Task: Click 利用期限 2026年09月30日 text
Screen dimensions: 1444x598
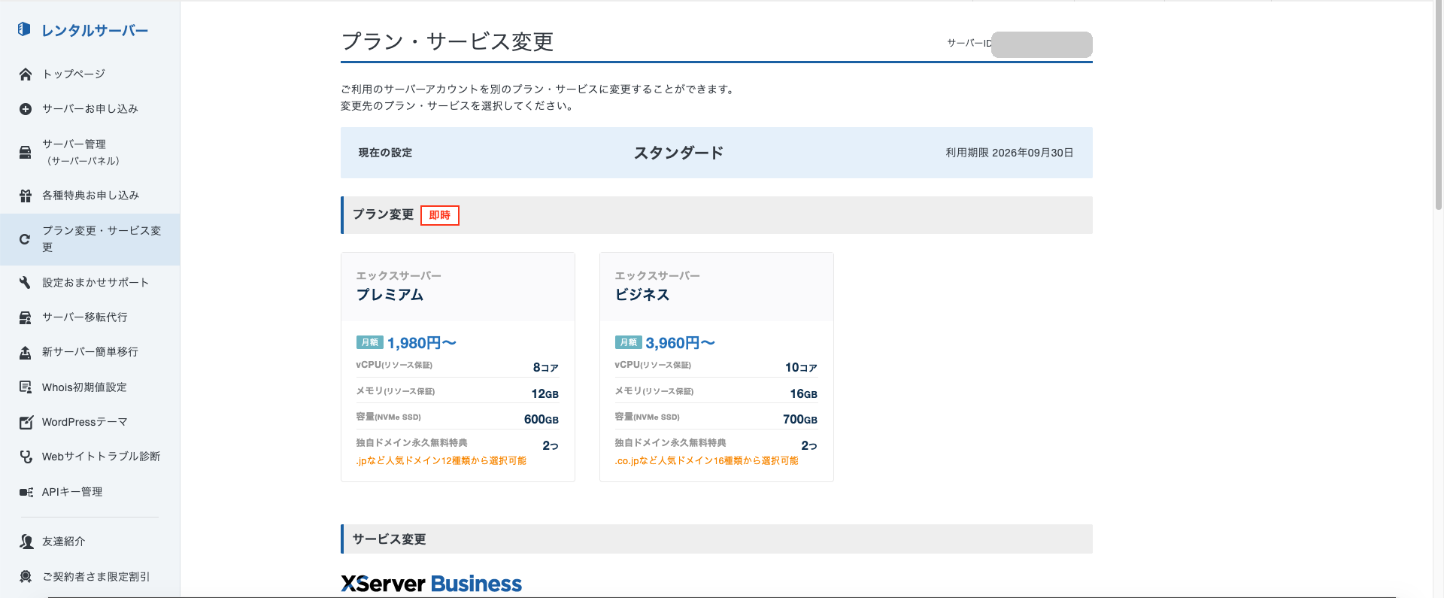Action: (x=1009, y=153)
